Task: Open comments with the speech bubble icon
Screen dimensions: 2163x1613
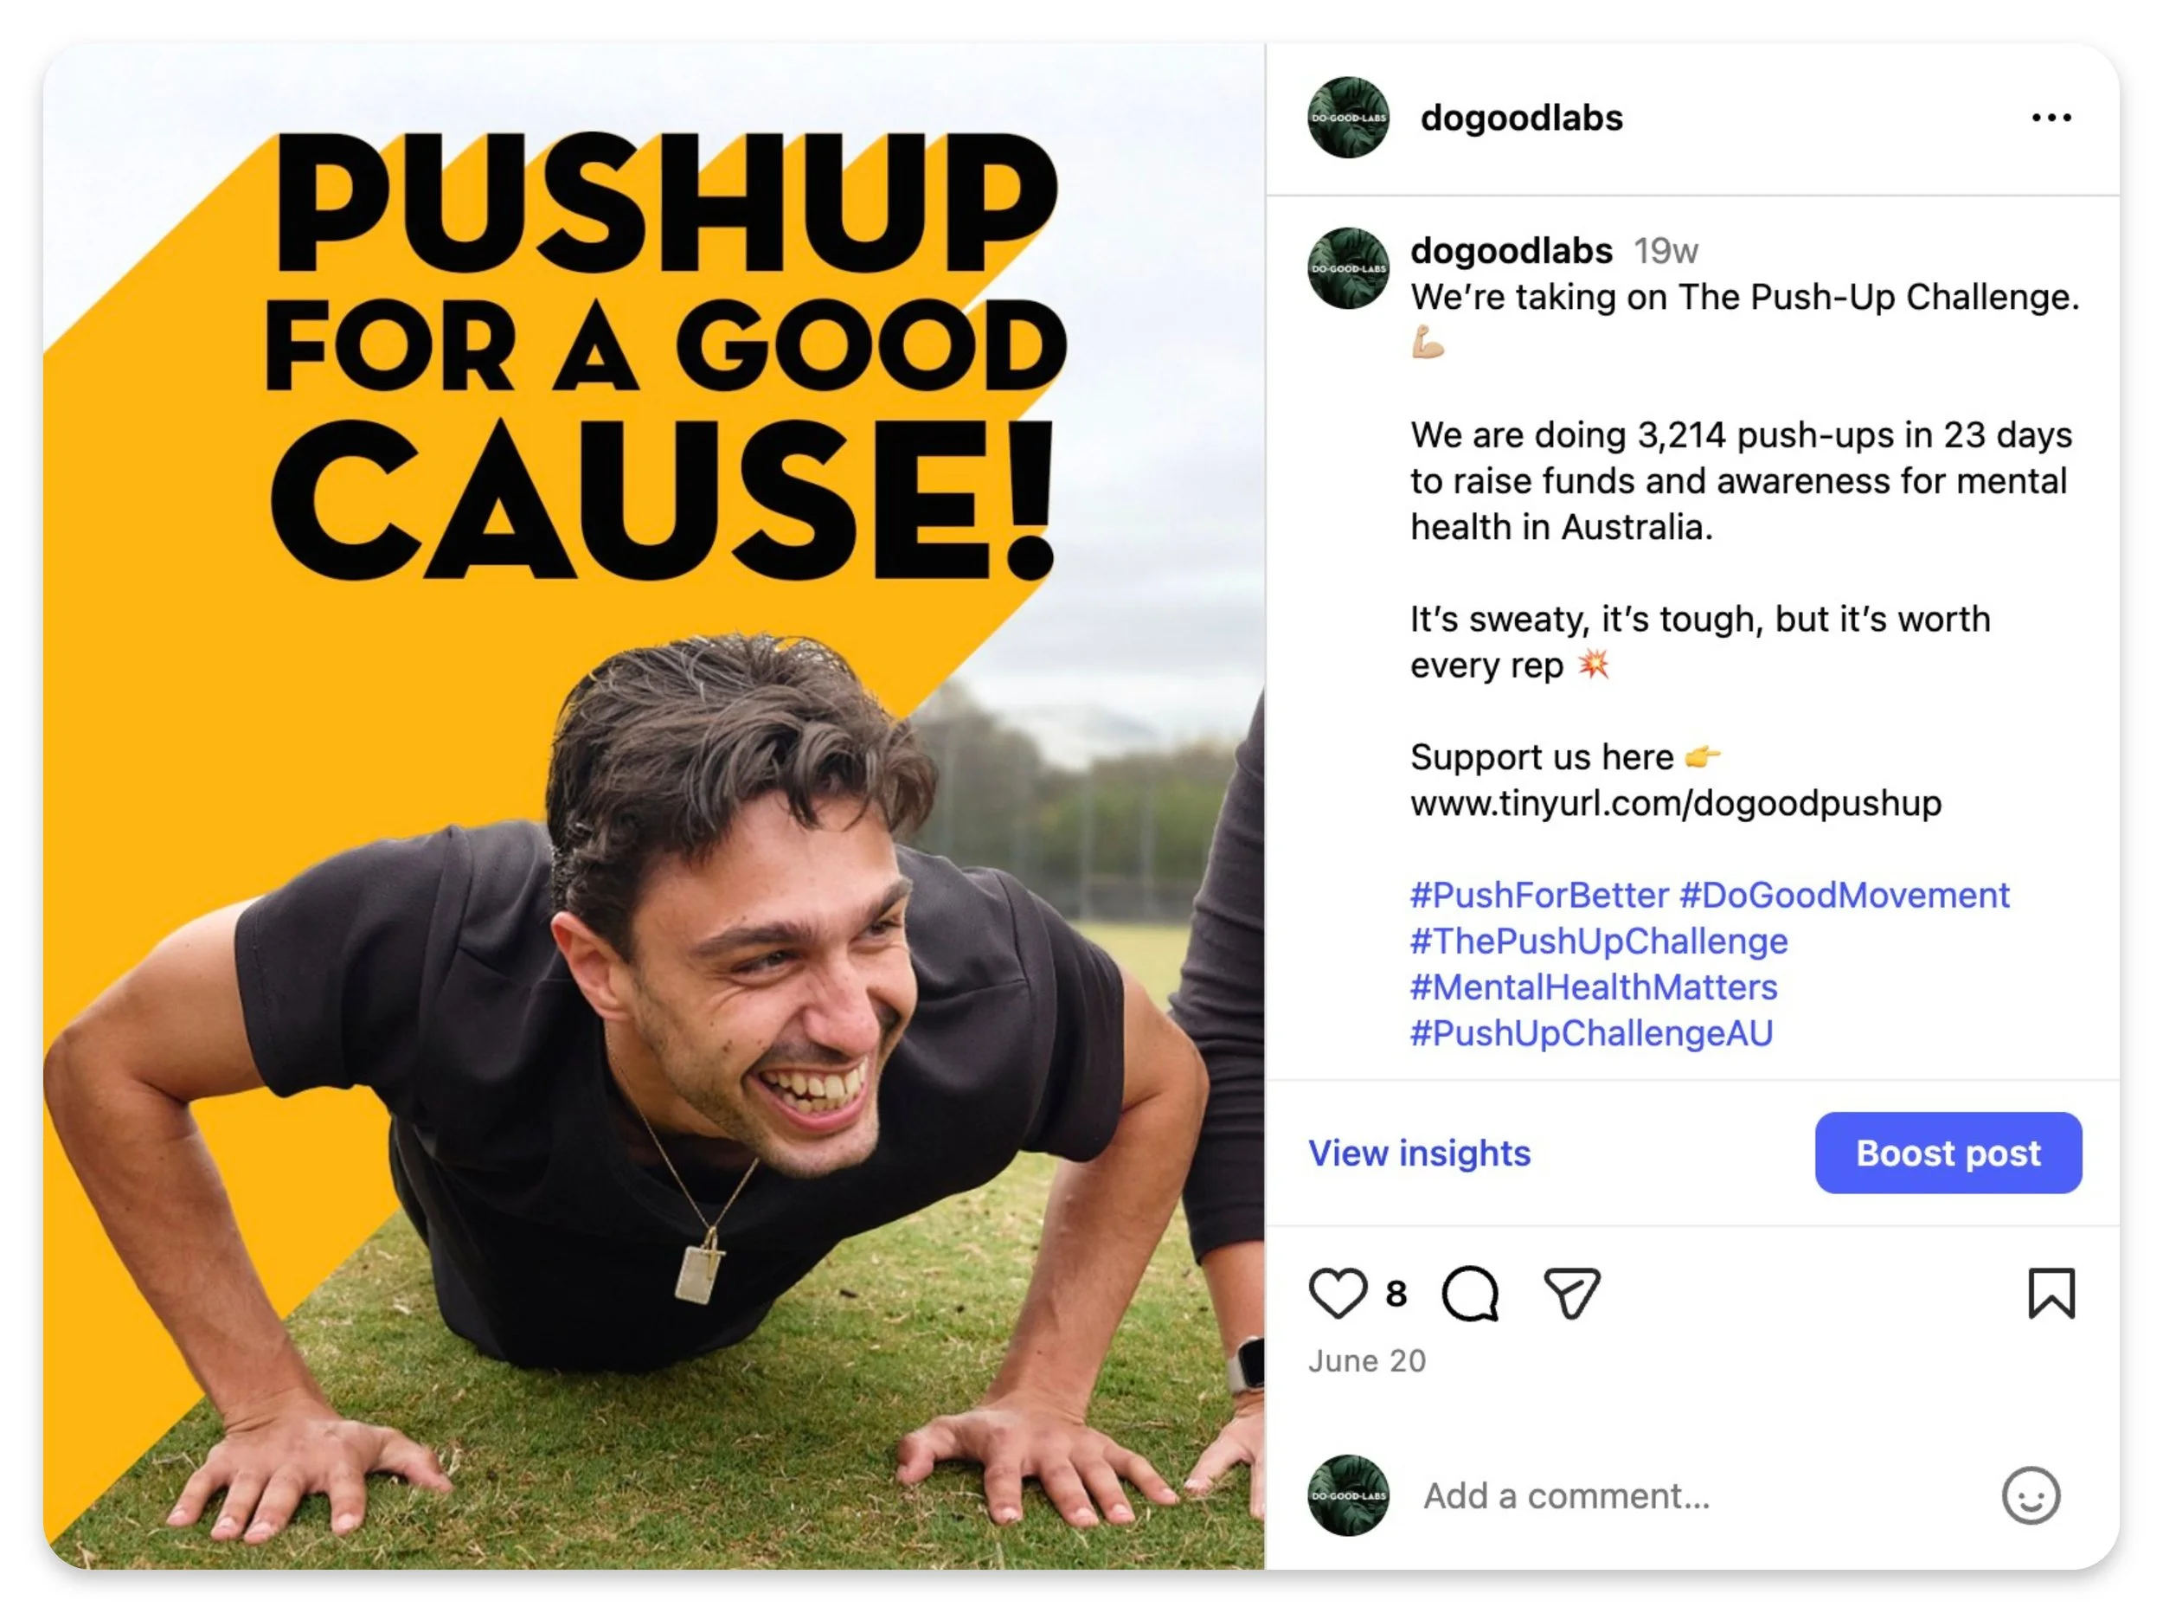Action: (1469, 1293)
